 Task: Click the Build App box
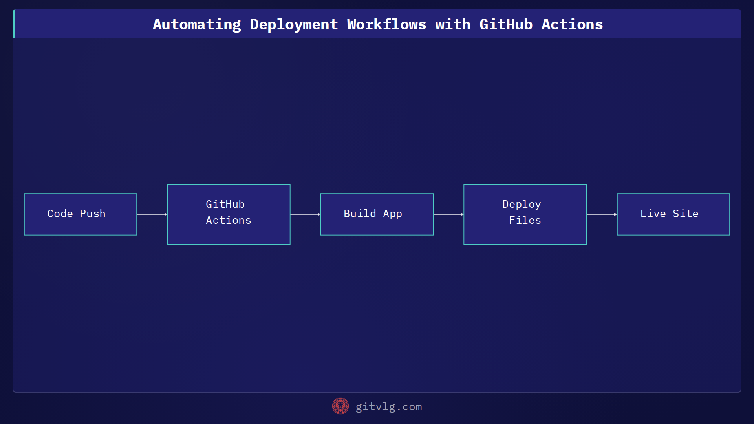377,214
